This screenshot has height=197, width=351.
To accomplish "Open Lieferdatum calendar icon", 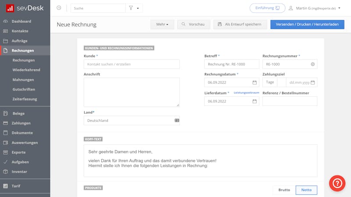I will tap(254, 101).
